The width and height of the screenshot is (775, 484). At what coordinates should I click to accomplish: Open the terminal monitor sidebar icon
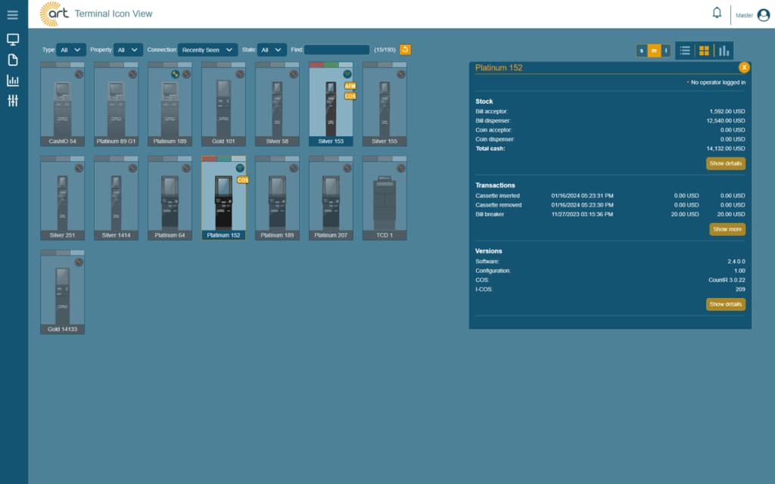[13, 39]
